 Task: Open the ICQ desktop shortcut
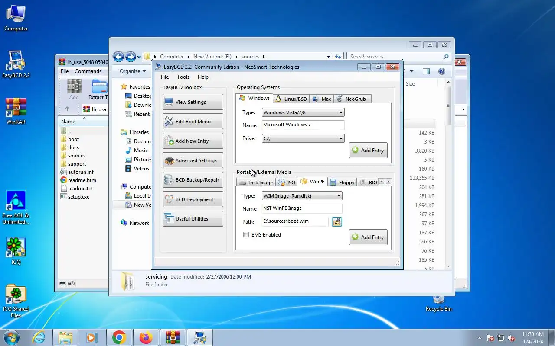click(16, 251)
